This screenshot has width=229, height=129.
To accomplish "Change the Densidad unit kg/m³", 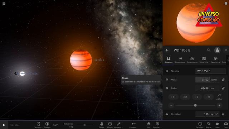I will [214, 114].
